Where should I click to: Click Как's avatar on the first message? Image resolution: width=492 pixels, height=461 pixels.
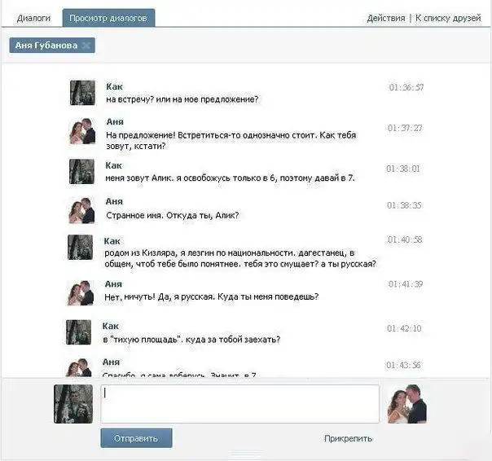tap(82, 93)
